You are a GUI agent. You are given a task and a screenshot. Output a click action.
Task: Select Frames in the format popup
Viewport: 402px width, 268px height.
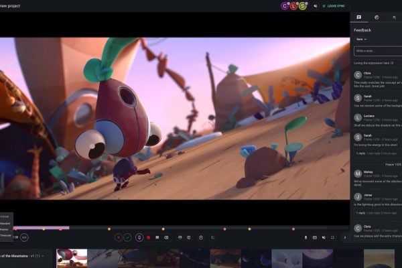coord(5,230)
